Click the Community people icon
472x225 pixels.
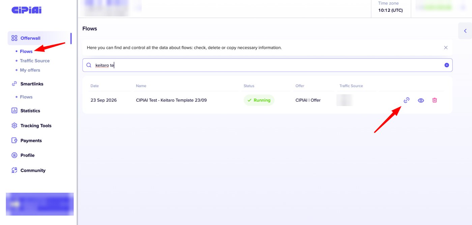click(x=14, y=170)
